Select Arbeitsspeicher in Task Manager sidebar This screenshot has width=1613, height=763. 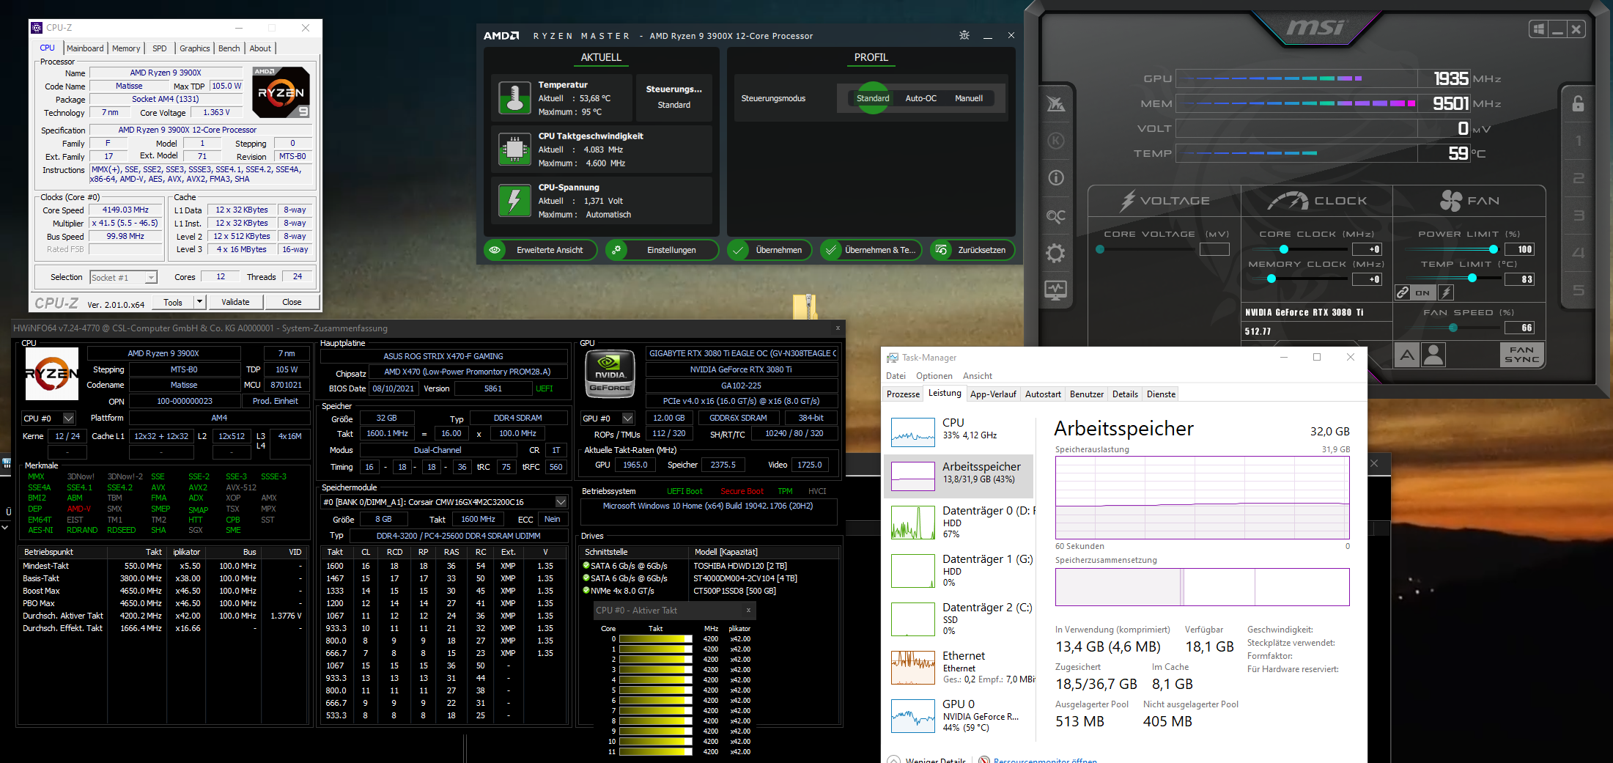click(959, 476)
